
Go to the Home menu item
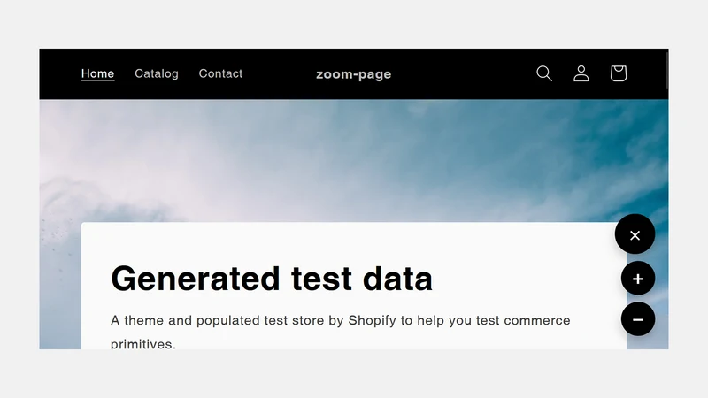pyautogui.click(x=97, y=73)
